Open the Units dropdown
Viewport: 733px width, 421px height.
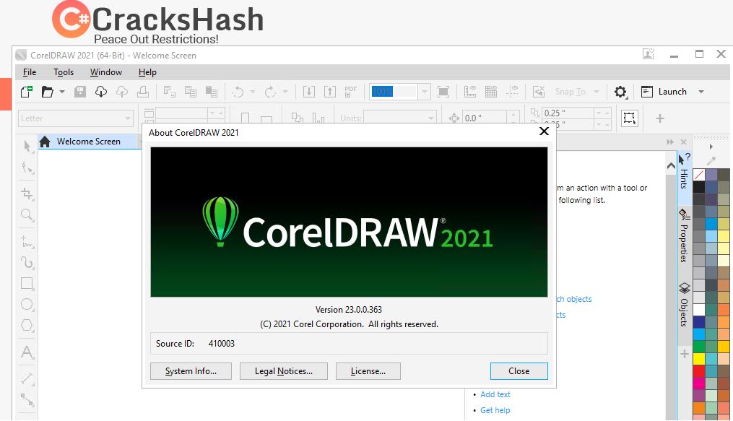tap(431, 118)
